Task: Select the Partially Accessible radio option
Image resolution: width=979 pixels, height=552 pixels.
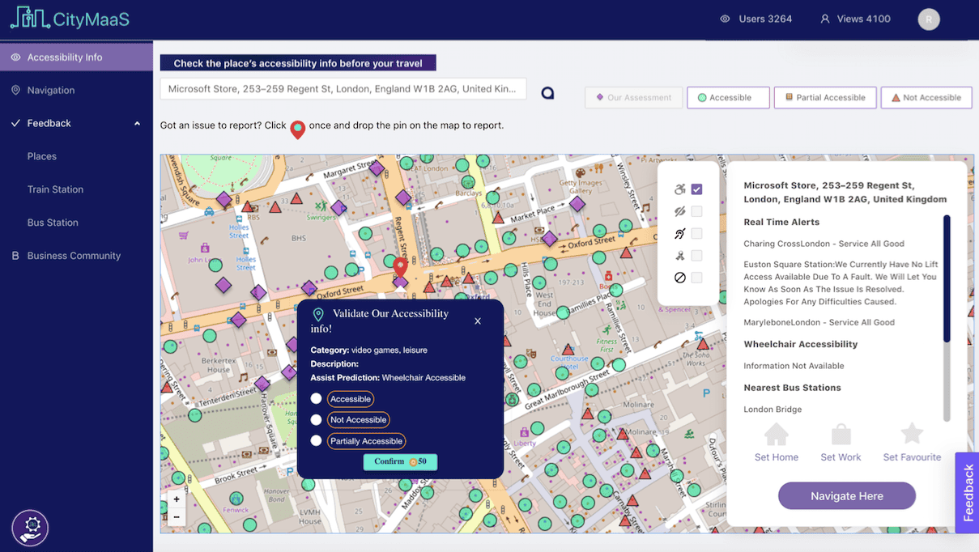Action: (x=316, y=440)
